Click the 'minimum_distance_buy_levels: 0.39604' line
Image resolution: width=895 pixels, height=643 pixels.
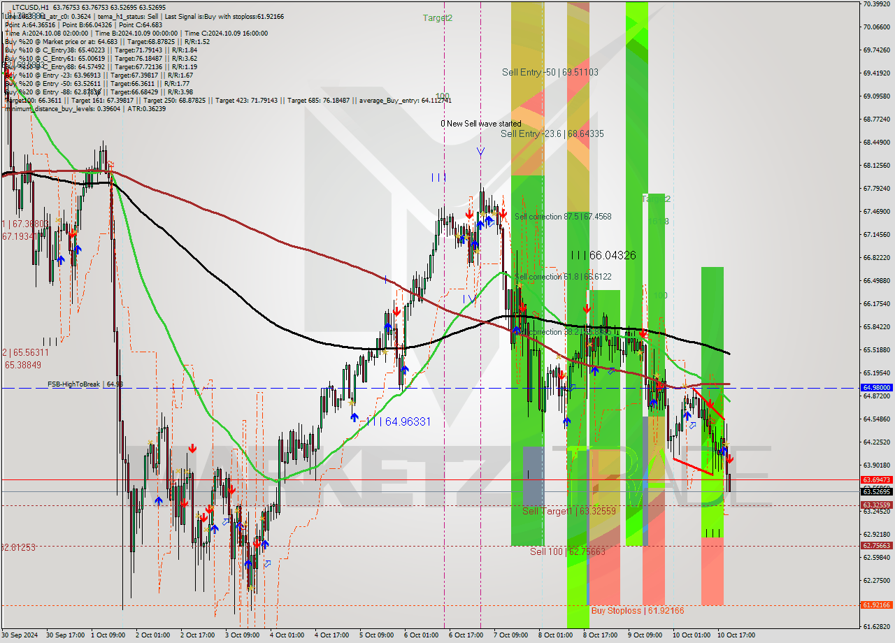[x=85, y=108]
